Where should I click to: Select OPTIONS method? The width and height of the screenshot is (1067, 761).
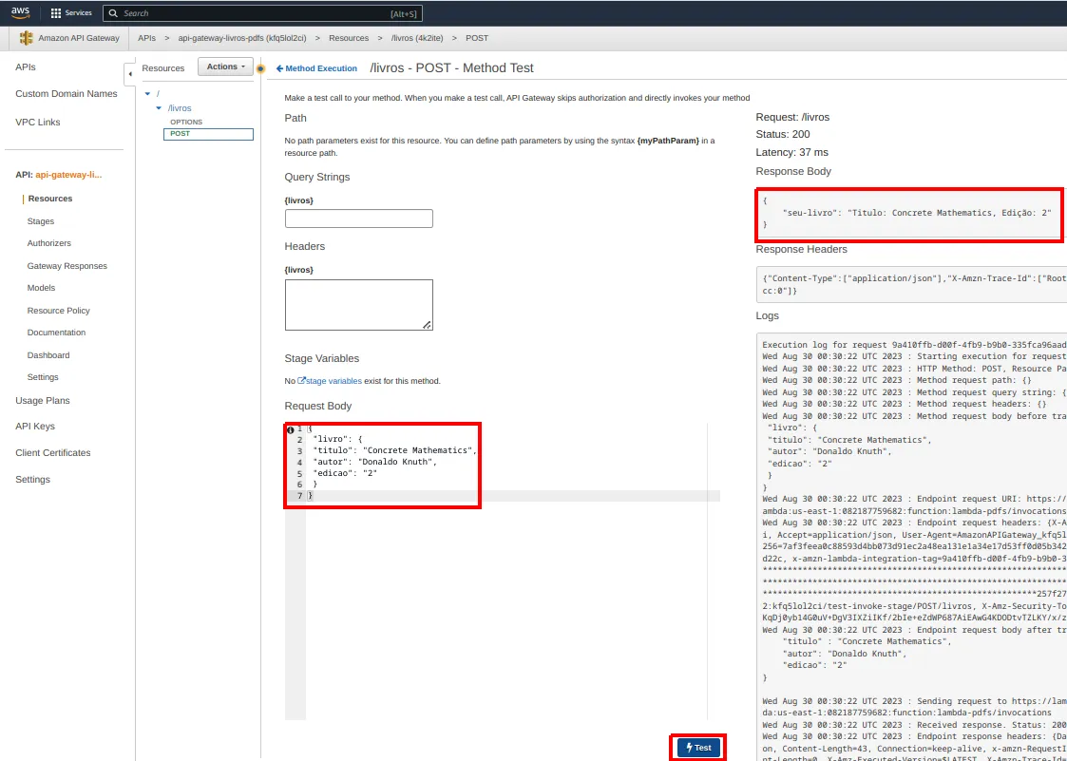pos(186,122)
